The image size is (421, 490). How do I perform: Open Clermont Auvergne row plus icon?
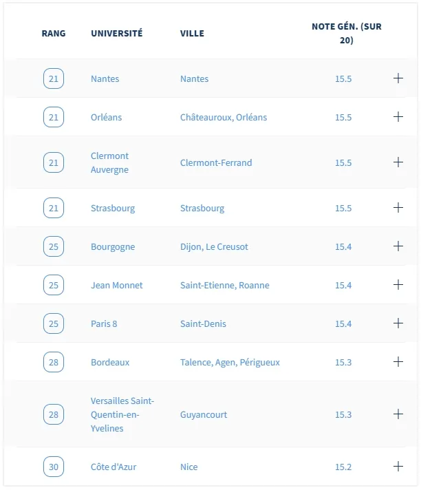click(398, 162)
